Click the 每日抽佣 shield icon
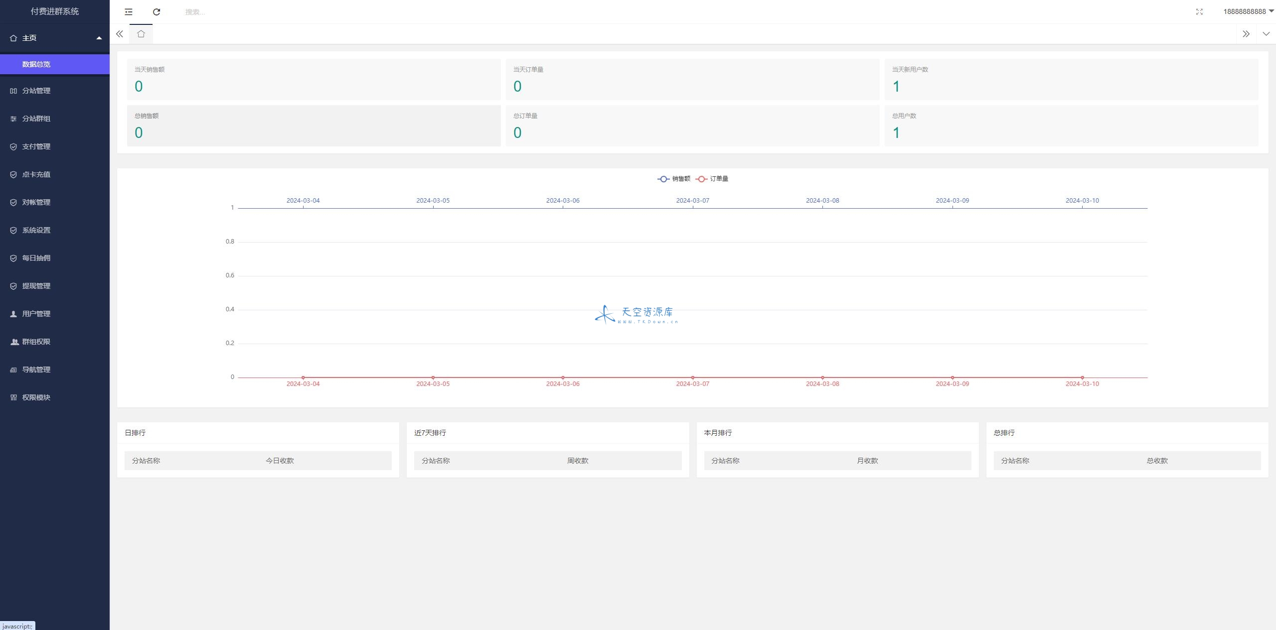1276x630 pixels. [x=13, y=258]
